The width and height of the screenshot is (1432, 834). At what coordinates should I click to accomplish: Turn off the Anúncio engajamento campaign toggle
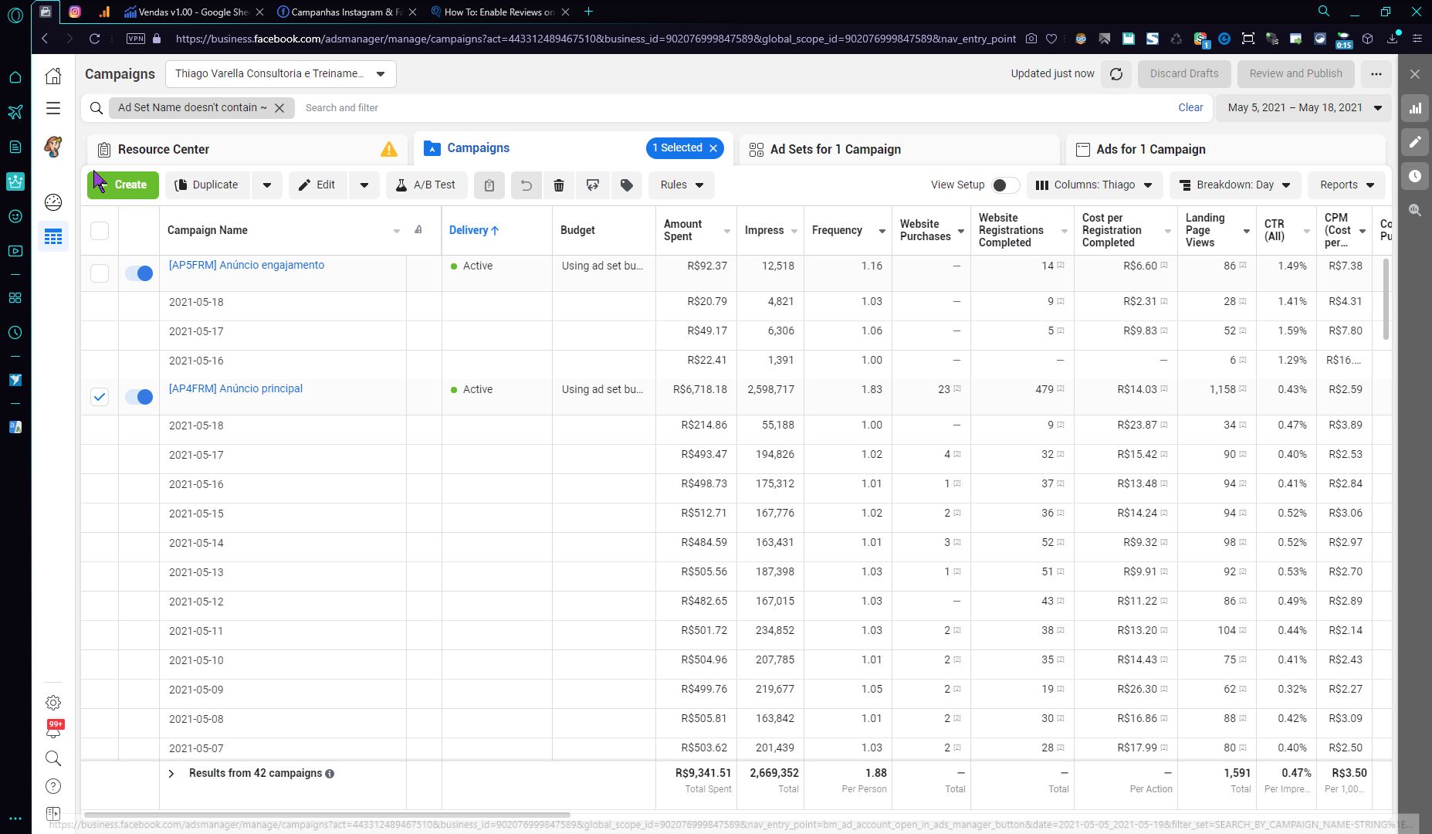pyautogui.click(x=139, y=273)
